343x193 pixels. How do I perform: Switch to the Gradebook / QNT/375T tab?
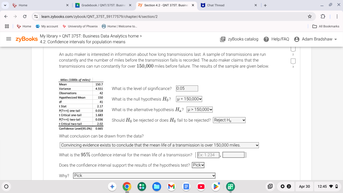[103, 5]
